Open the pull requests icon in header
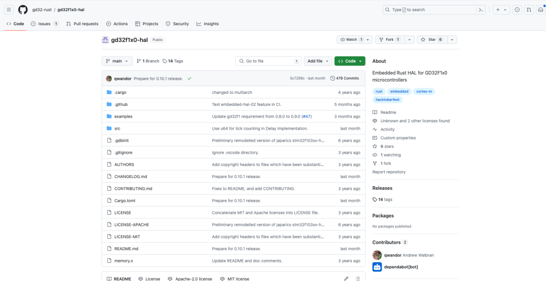This screenshot has width=546, height=281. click(x=529, y=10)
